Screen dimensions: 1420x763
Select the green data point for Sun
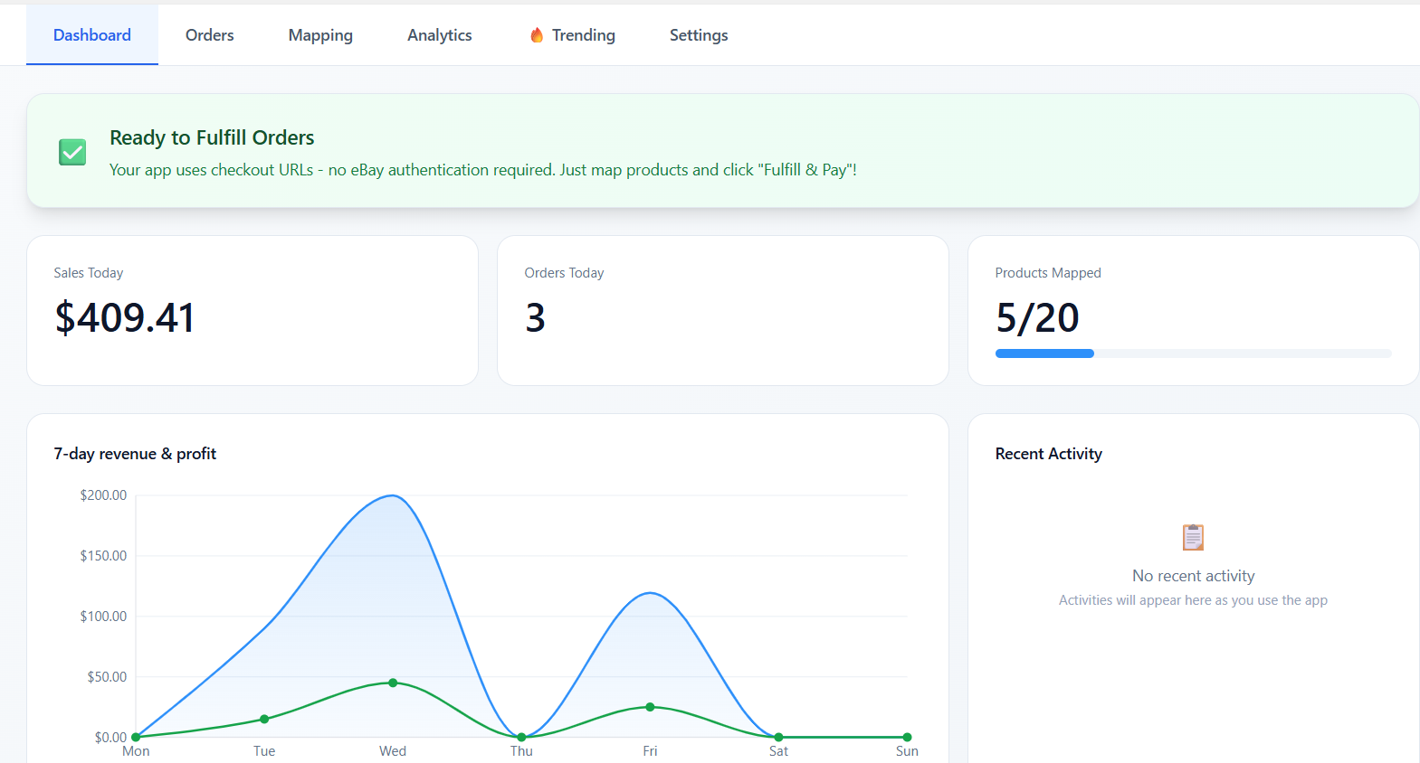click(907, 737)
